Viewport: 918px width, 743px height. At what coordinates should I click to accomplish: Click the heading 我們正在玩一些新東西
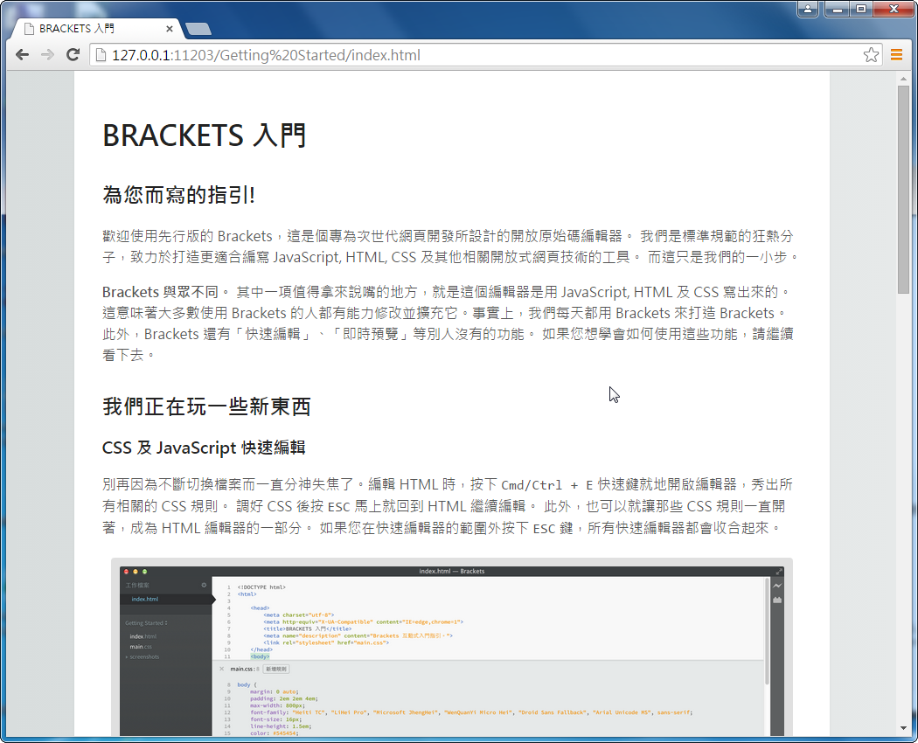(206, 406)
